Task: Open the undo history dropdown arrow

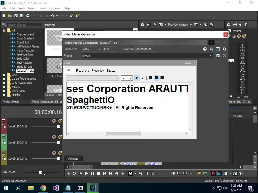Action: (57, 16)
